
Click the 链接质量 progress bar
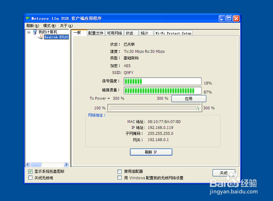163,90
